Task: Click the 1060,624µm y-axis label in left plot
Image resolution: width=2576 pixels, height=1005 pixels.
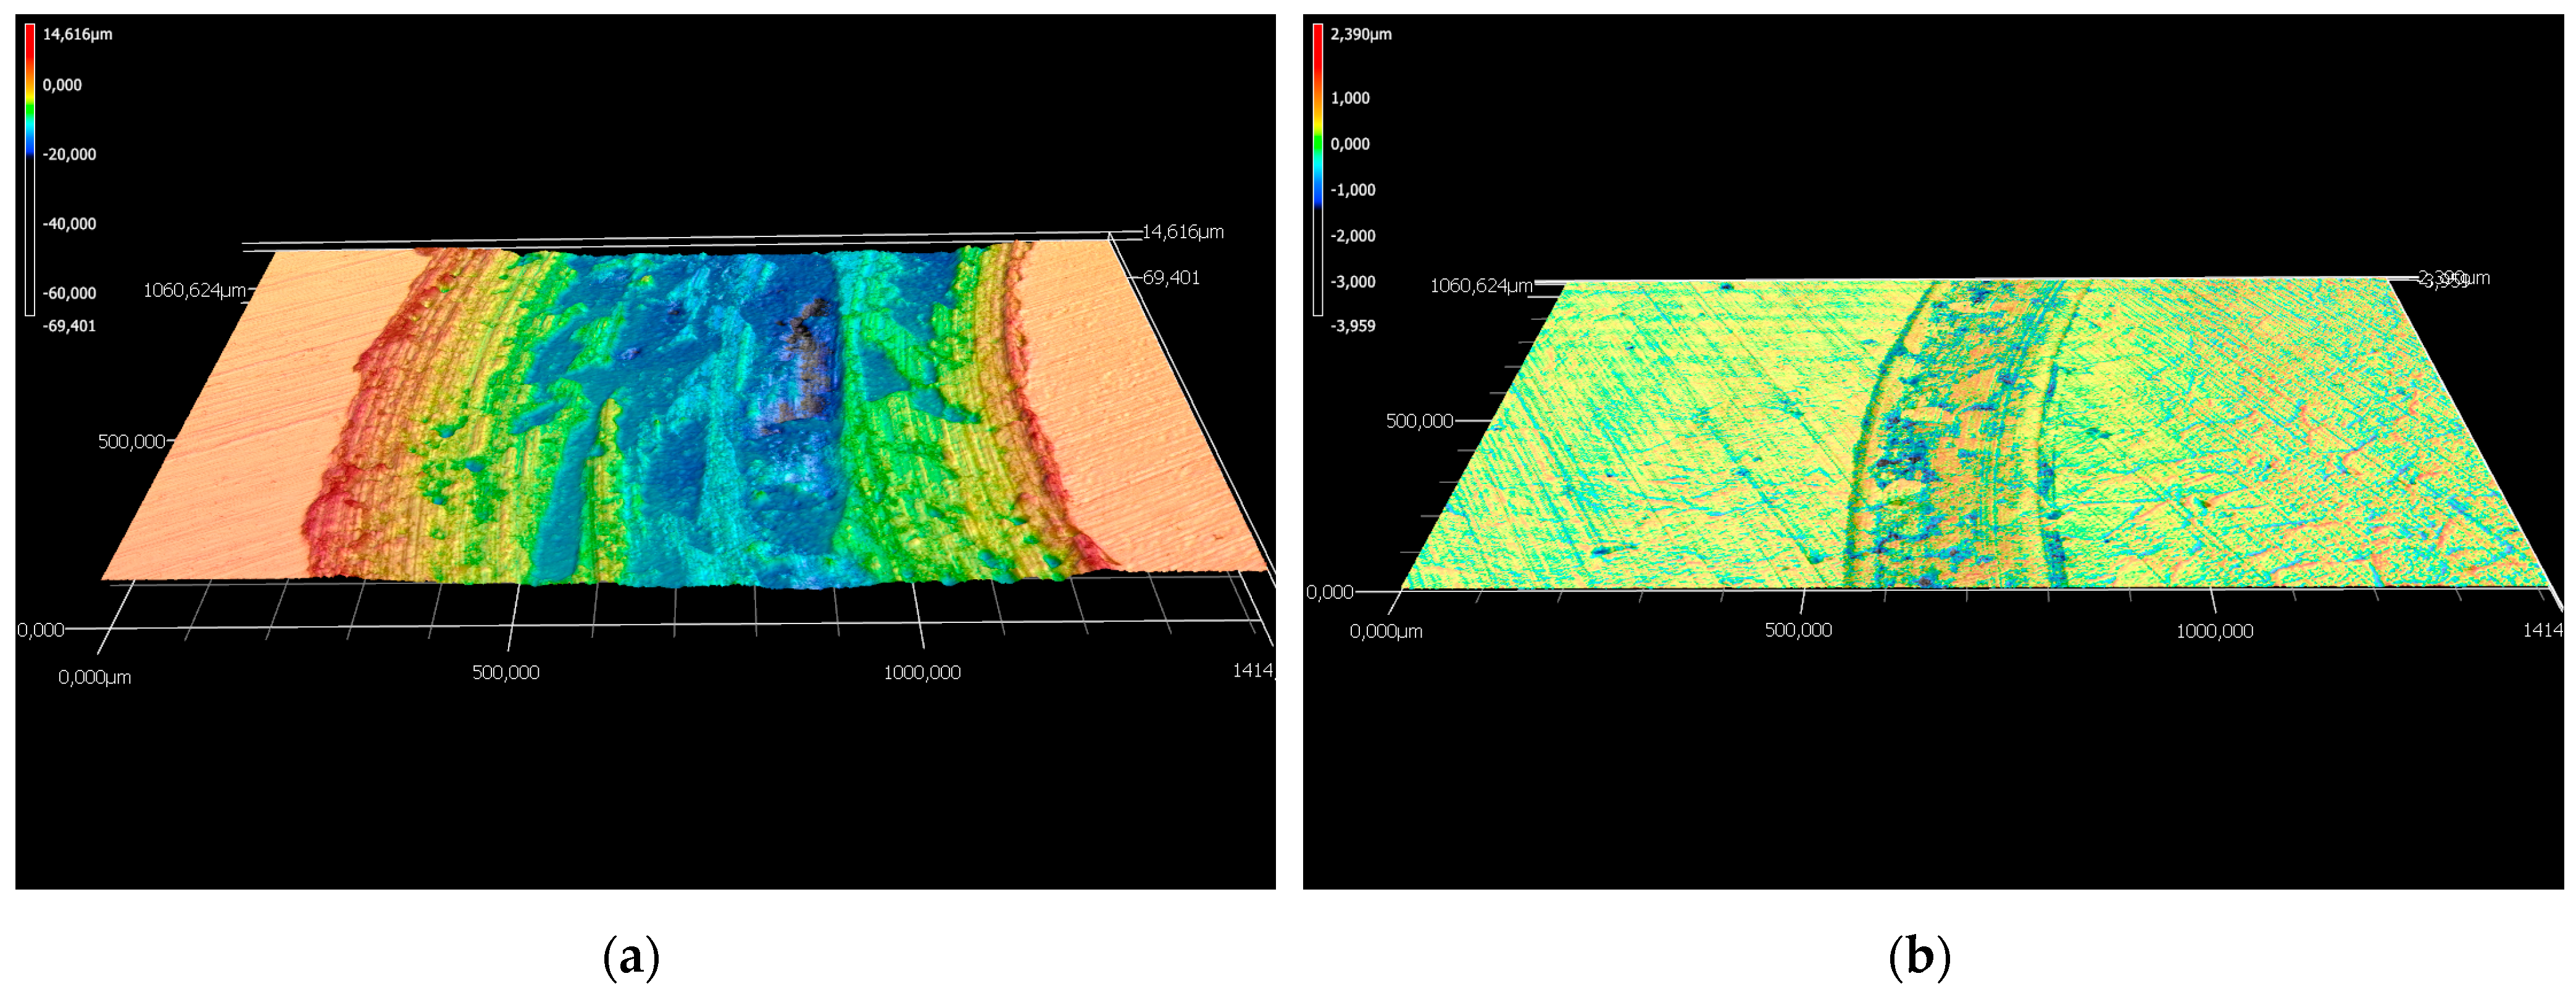Action: 194,290
